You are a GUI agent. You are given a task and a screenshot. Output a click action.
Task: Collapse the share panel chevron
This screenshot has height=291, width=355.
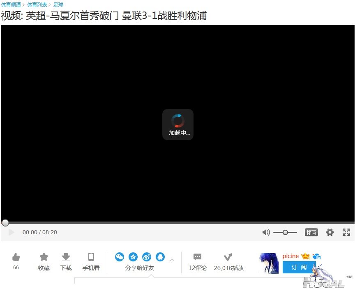172,260
